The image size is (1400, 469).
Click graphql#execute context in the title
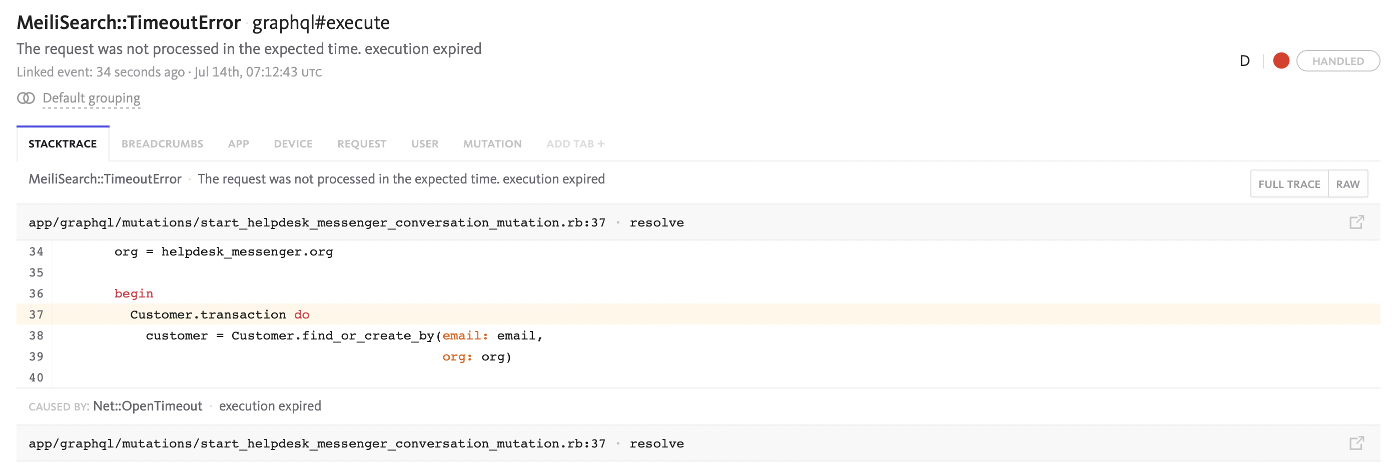tap(321, 22)
